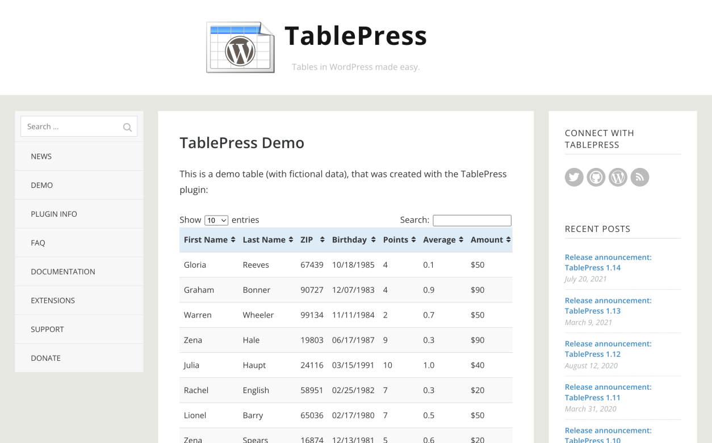Image resolution: width=712 pixels, height=443 pixels.
Task: Subscribe via the RSS feed icon
Action: click(x=639, y=177)
